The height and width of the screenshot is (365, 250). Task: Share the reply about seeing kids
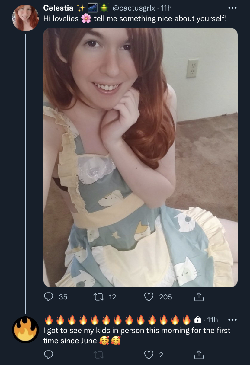pyautogui.click(x=199, y=355)
